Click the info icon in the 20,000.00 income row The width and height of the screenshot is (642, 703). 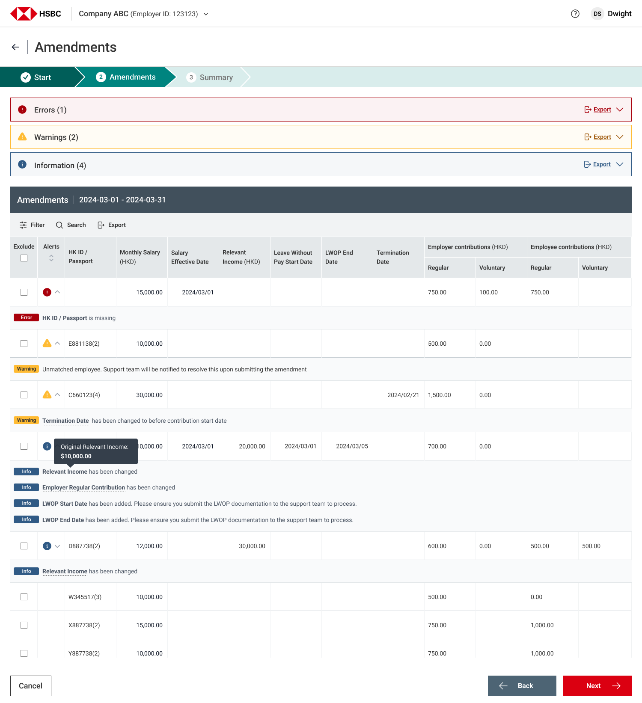pos(47,446)
